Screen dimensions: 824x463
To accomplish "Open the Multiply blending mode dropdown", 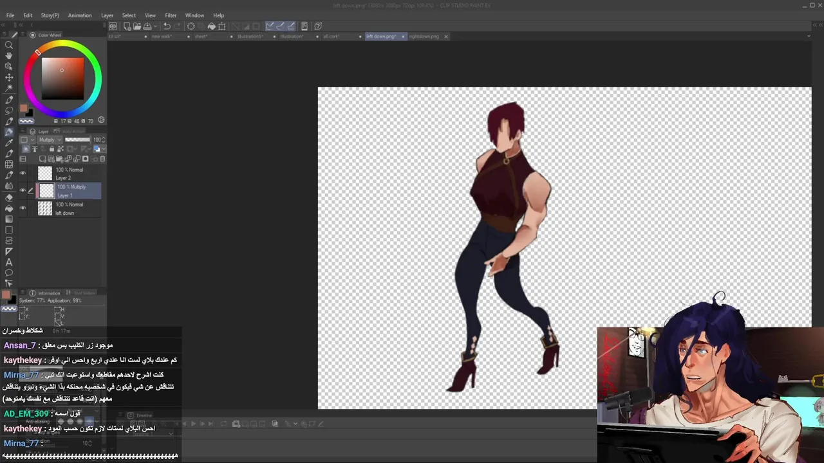I will [x=50, y=140].
